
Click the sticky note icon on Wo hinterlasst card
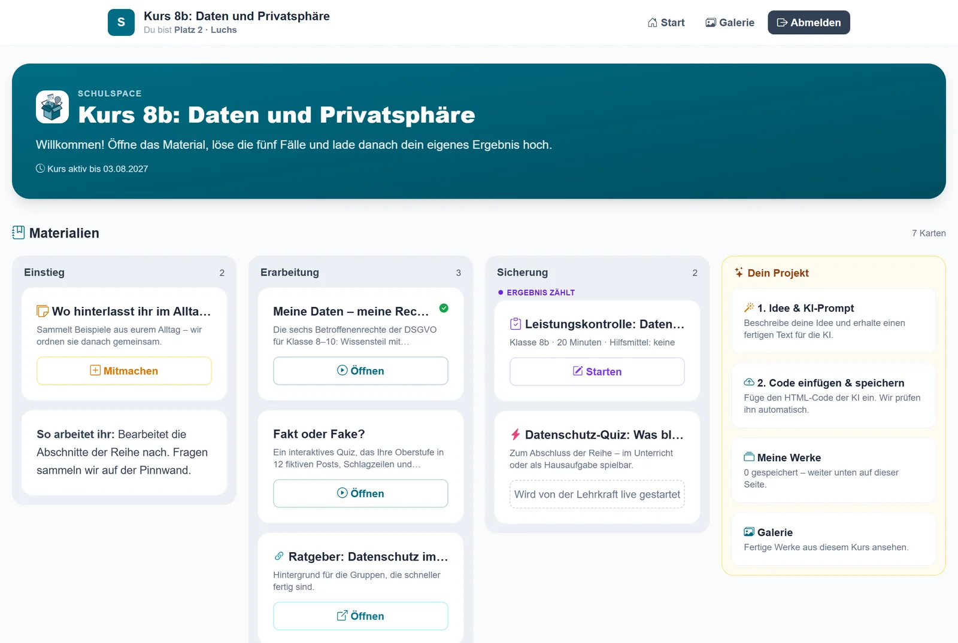click(43, 311)
